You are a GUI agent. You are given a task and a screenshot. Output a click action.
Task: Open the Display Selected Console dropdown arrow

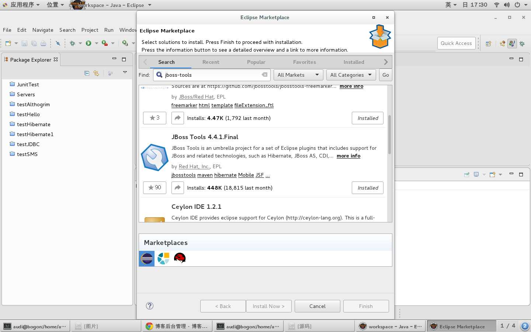[x=484, y=174]
